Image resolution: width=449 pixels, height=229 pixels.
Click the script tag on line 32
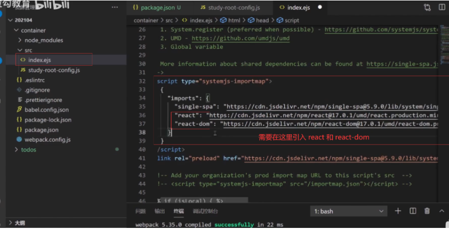167,81
